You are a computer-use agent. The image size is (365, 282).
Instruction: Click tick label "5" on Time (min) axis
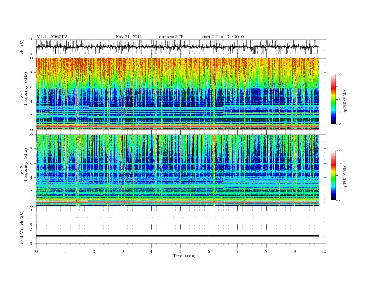[x=180, y=251]
